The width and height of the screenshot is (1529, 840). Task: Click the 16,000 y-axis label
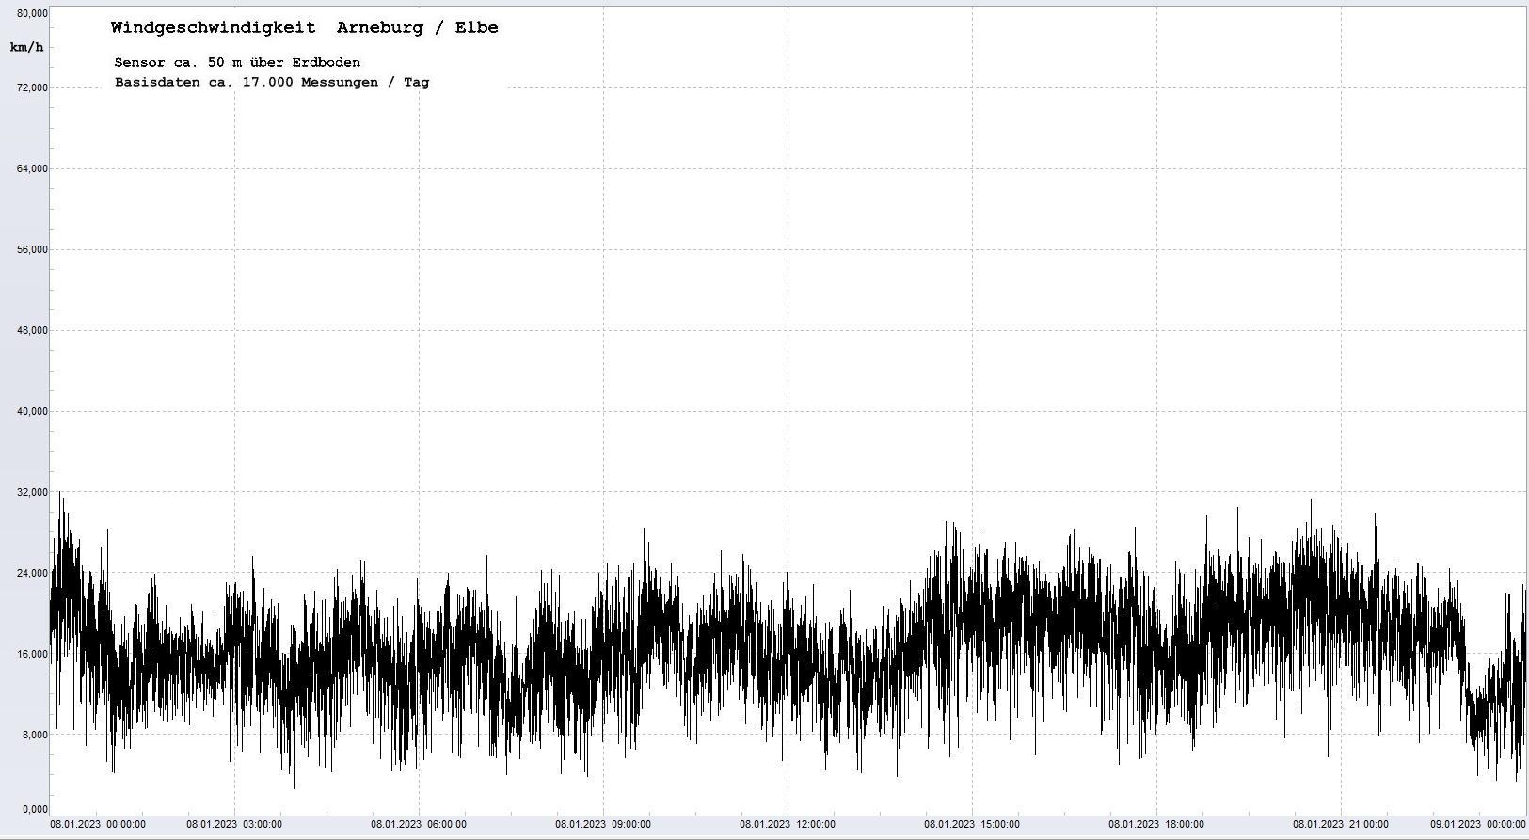(x=33, y=654)
